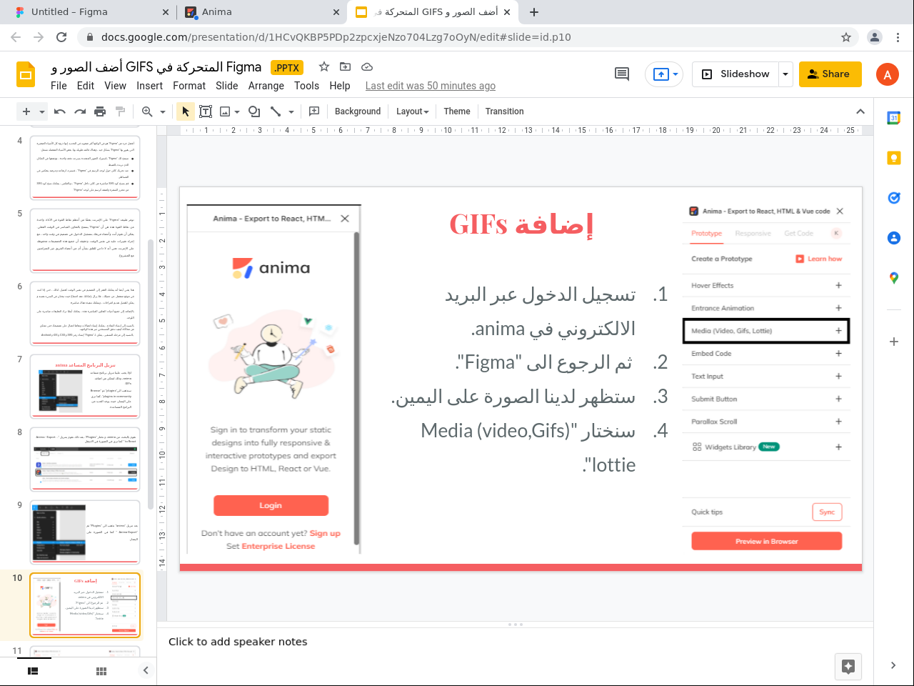Expand the line type dropdown arrow

pos(291,112)
